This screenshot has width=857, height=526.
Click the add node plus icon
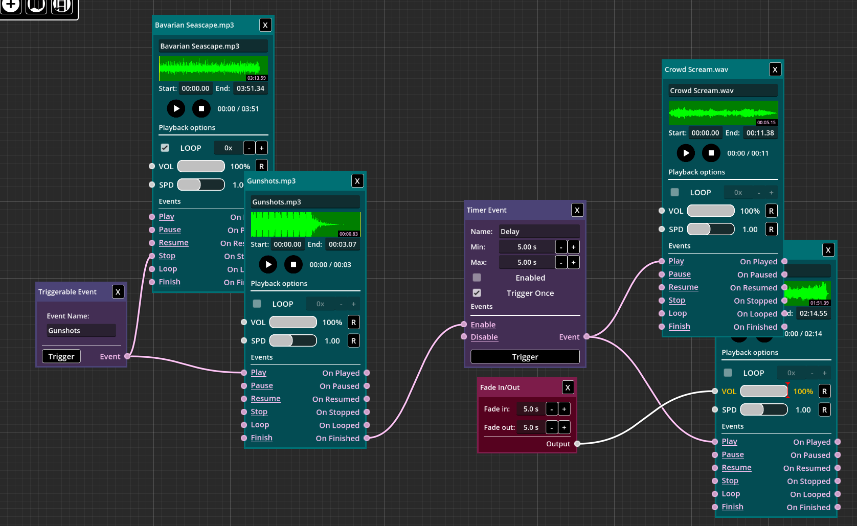[x=11, y=6]
